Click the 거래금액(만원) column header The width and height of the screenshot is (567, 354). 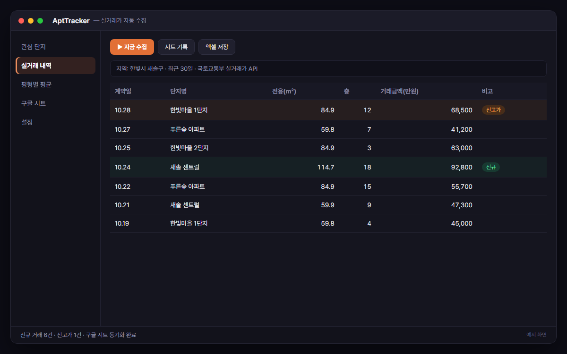[399, 91]
